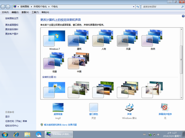Click the 窗口颜色 link text
Image resolution: width=185 pixels, height=138 pixels.
[93, 114]
